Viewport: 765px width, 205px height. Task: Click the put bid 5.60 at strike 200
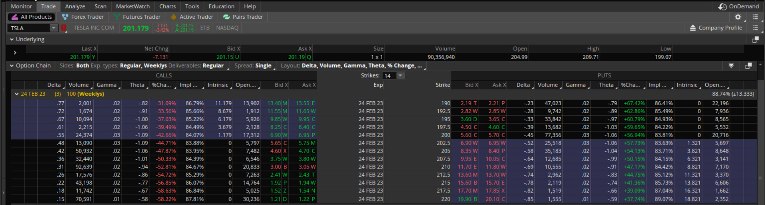[x=466, y=135]
